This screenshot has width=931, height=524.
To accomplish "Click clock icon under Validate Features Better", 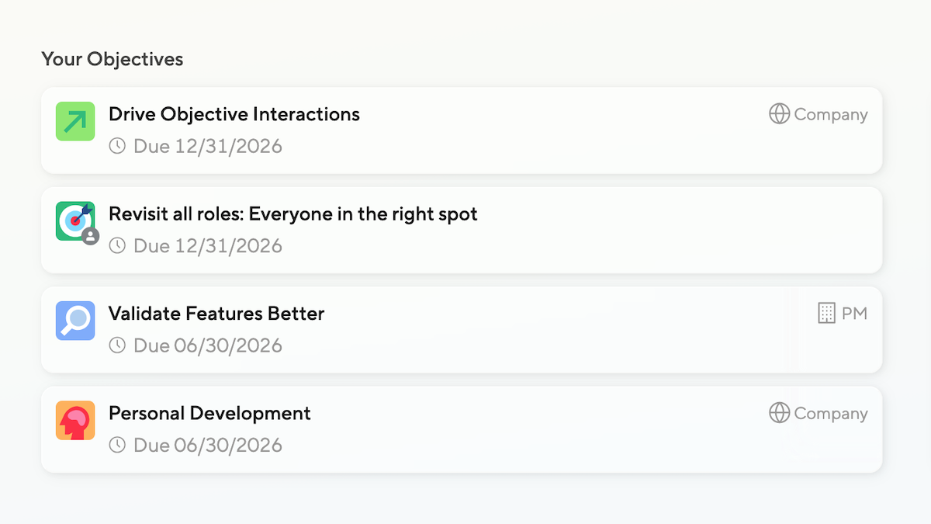I will [x=117, y=345].
